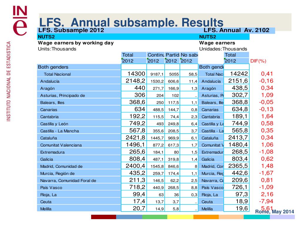The image size is (301, 225).
Task: Click the slide title 'LFS. Annual subsample. Results'
Action: pos(131,22)
